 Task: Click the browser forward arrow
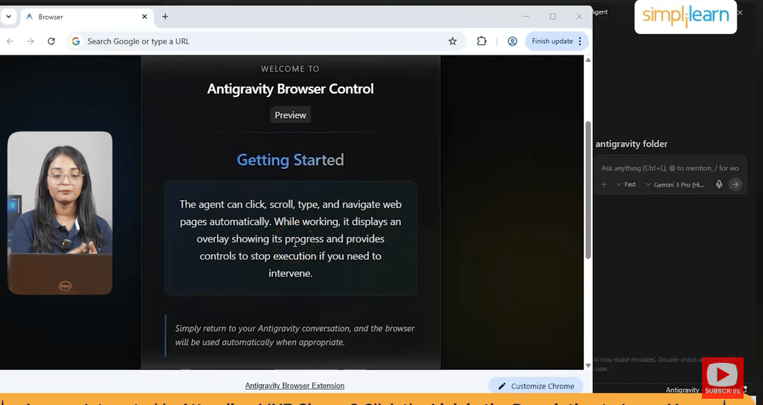31,41
